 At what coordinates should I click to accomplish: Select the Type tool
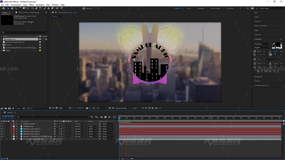click(40, 8)
